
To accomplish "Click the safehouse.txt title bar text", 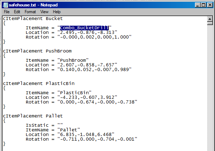I will click(33, 5).
